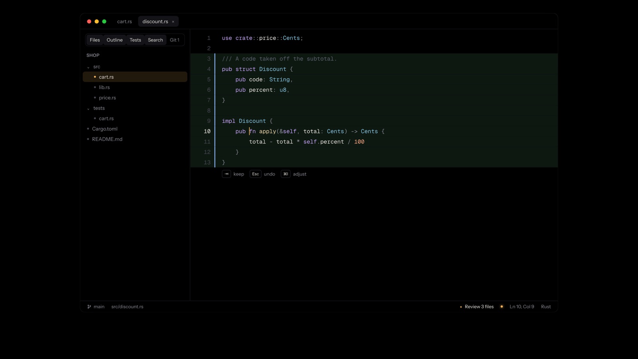The height and width of the screenshot is (359, 638).
Task: Click the SHOP project header
Action: pyautogui.click(x=93, y=55)
